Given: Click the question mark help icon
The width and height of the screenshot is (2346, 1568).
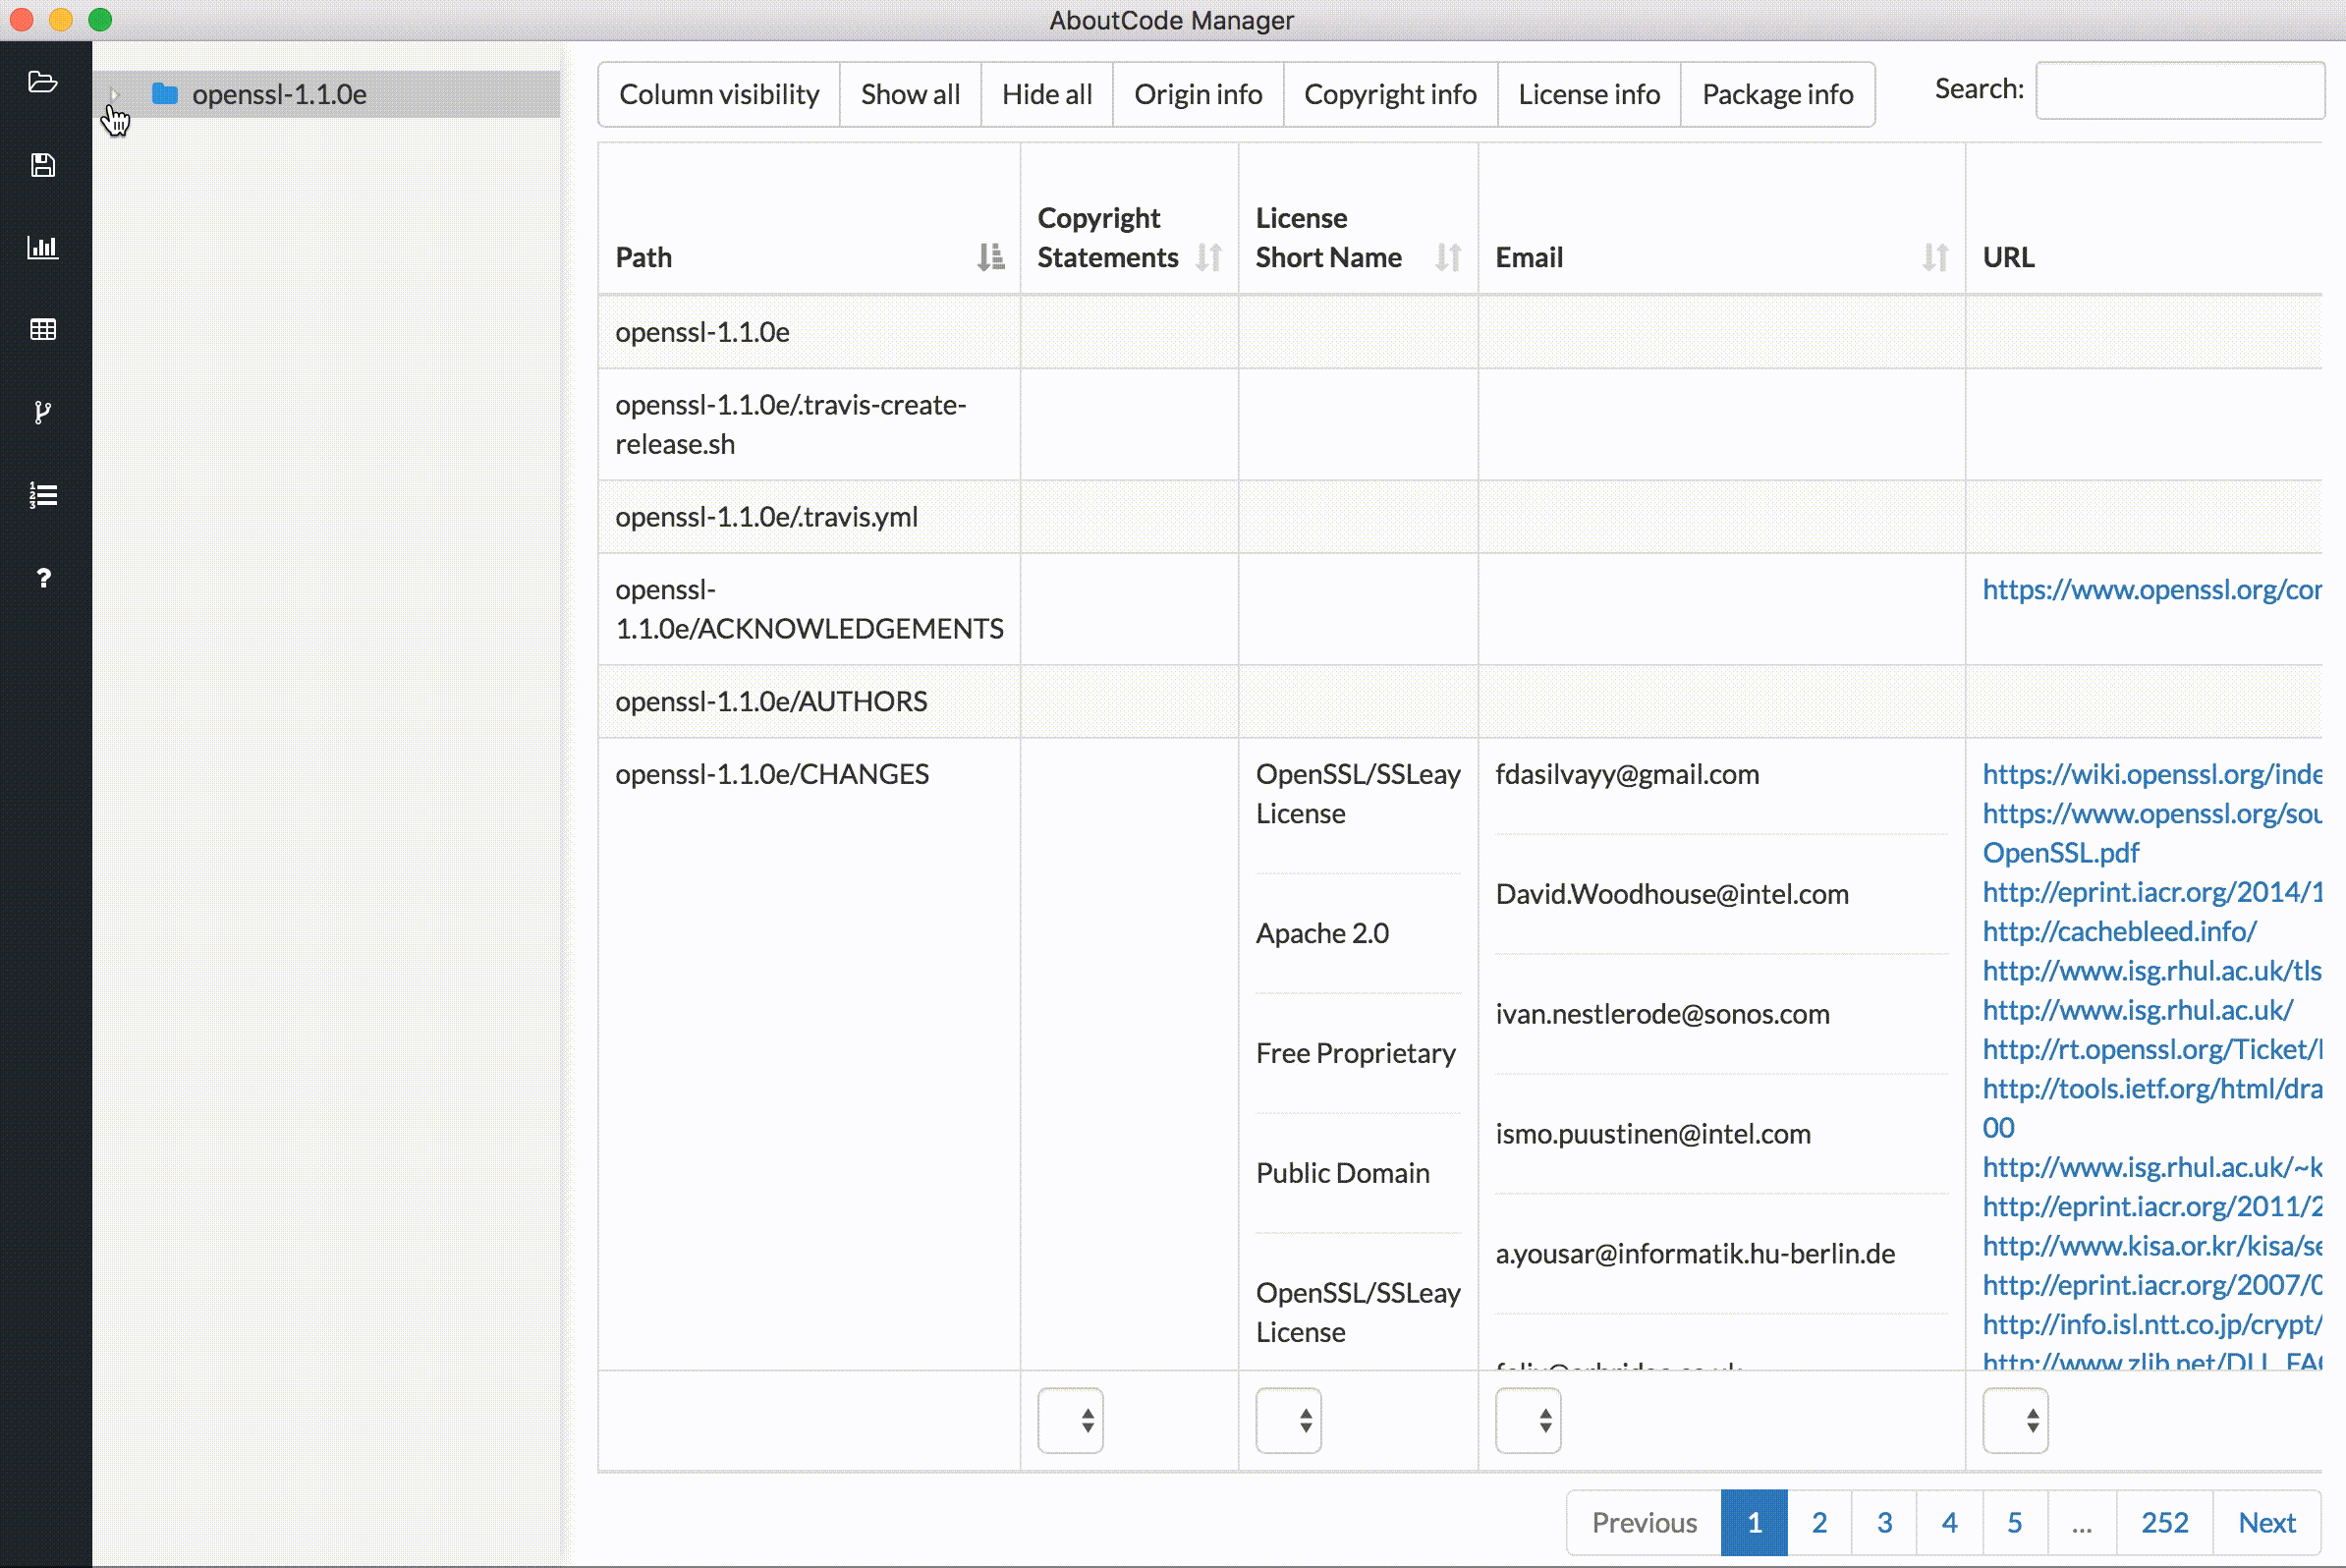Looking at the screenshot, I should (43, 578).
